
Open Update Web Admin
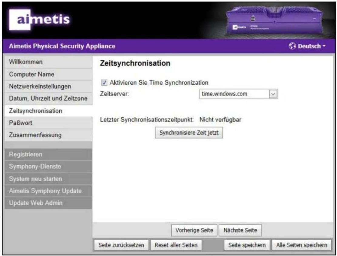click(x=48, y=203)
